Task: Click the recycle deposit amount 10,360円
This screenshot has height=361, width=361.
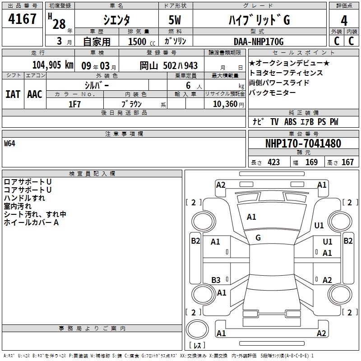Action: [224, 104]
